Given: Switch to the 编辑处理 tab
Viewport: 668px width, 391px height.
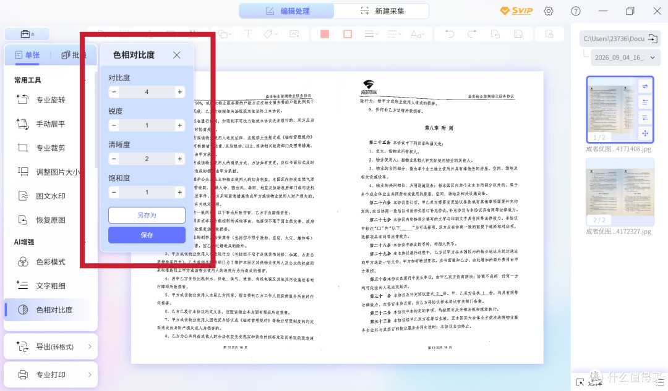Looking at the screenshot, I should 287,11.
